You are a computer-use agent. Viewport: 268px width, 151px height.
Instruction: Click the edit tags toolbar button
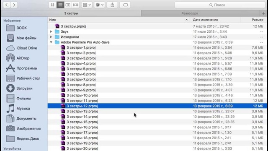point(125,5)
